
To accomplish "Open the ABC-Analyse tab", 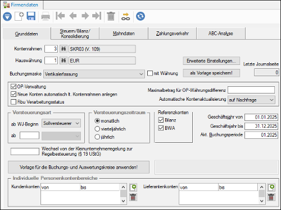I will [x=221, y=34].
